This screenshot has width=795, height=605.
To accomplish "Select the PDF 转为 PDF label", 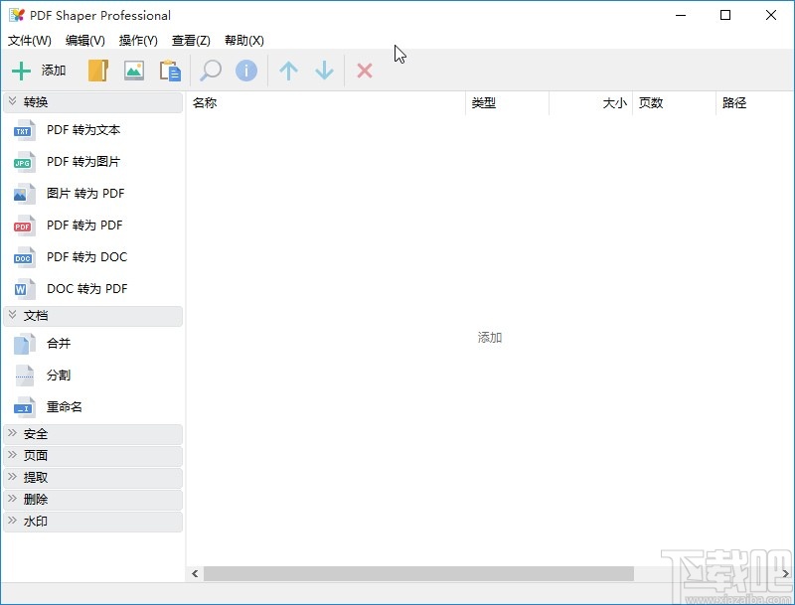I will pyautogui.click(x=84, y=226).
